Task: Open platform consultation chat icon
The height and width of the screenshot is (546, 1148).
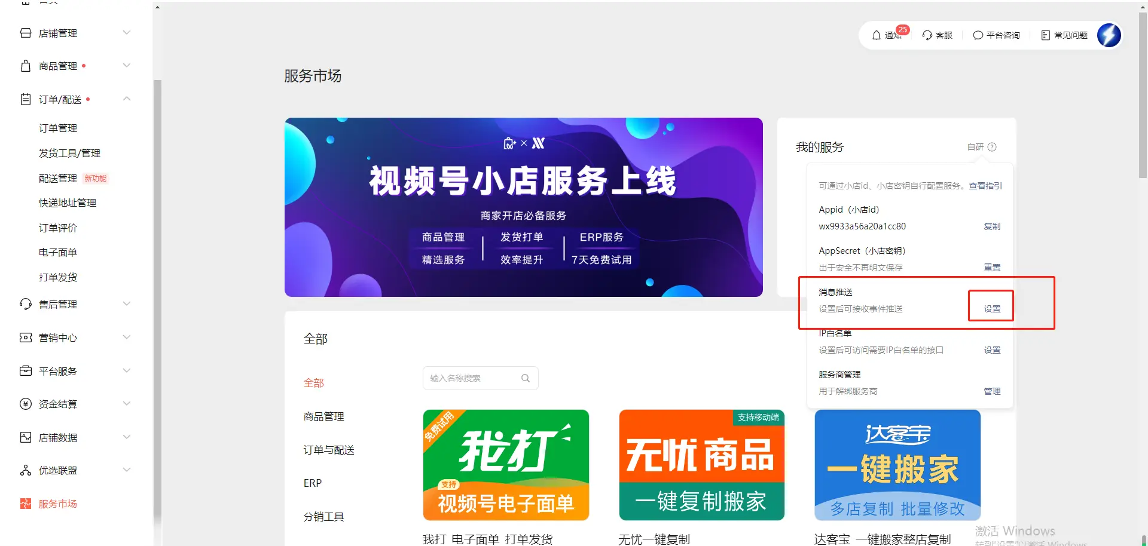Action: (x=978, y=35)
